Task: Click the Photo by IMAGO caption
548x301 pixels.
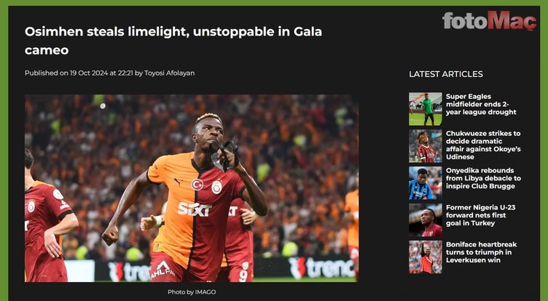Action: tap(192, 292)
